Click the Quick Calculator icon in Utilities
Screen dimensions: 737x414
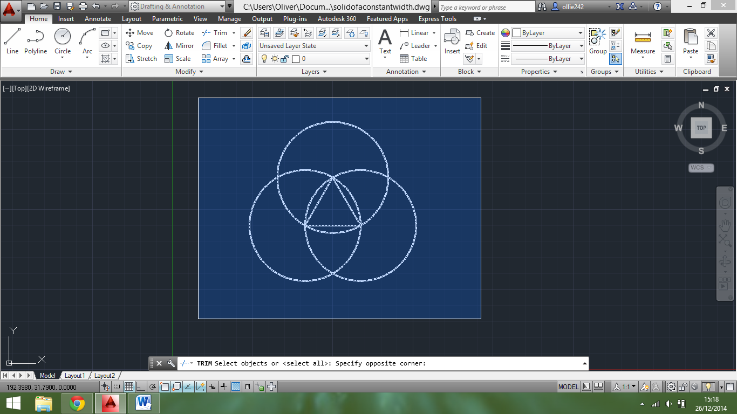tap(668, 59)
